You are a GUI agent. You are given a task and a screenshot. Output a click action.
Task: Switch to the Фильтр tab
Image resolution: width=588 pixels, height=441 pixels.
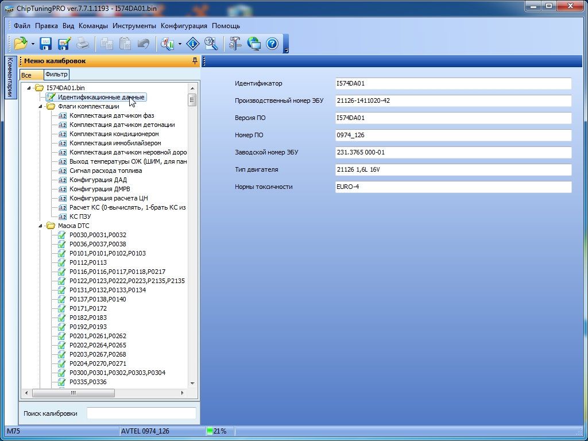[56, 75]
